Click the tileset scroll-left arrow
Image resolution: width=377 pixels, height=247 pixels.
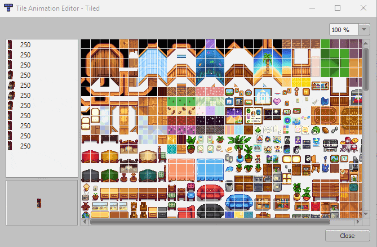click(x=85, y=222)
